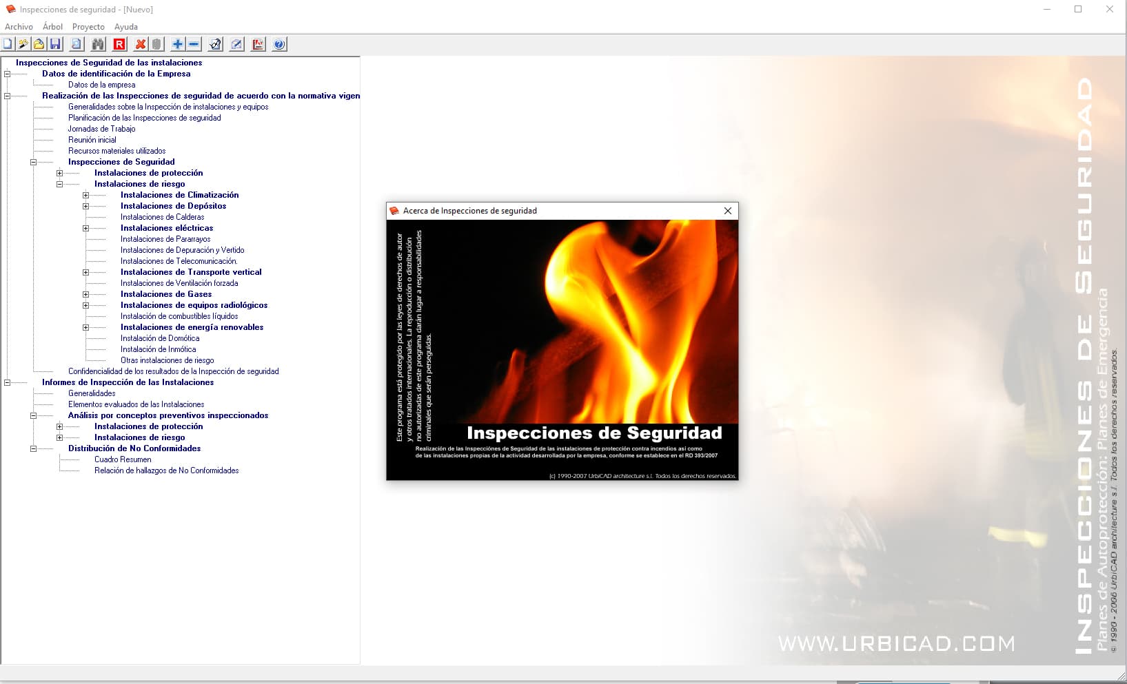The width and height of the screenshot is (1127, 684).
Task: Expand Instalaciones de riesgo under Análisis
Action: pyautogui.click(x=59, y=437)
